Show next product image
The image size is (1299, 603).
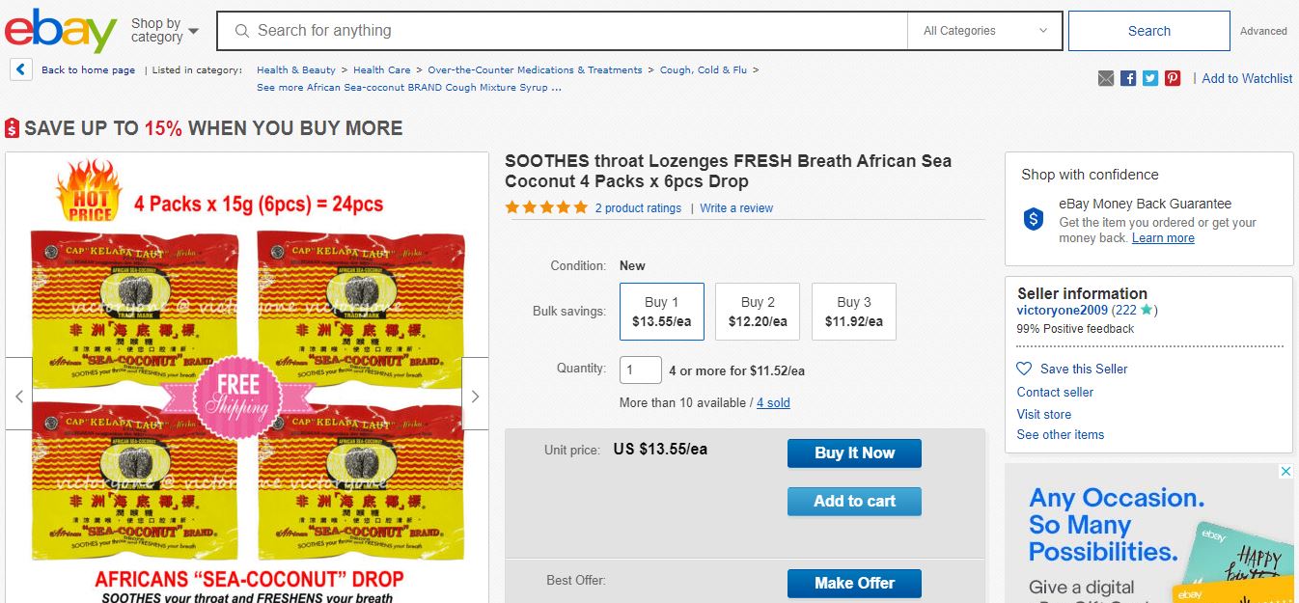pyautogui.click(x=475, y=396)
